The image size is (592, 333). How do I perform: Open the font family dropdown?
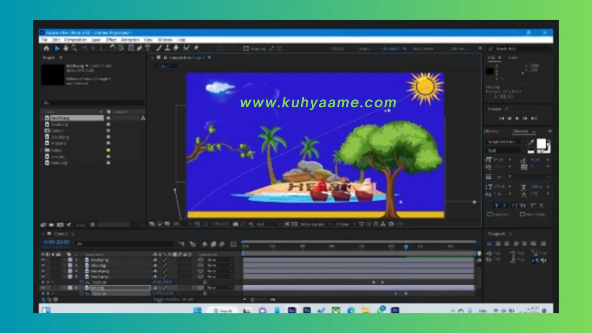pyautogui.click(x=506, y=142)
